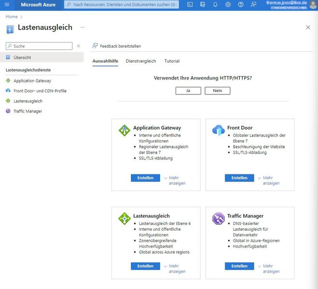Click Erstellen on Traffic Manager card
Screen dimensions: 318x289
click(239, 266)
